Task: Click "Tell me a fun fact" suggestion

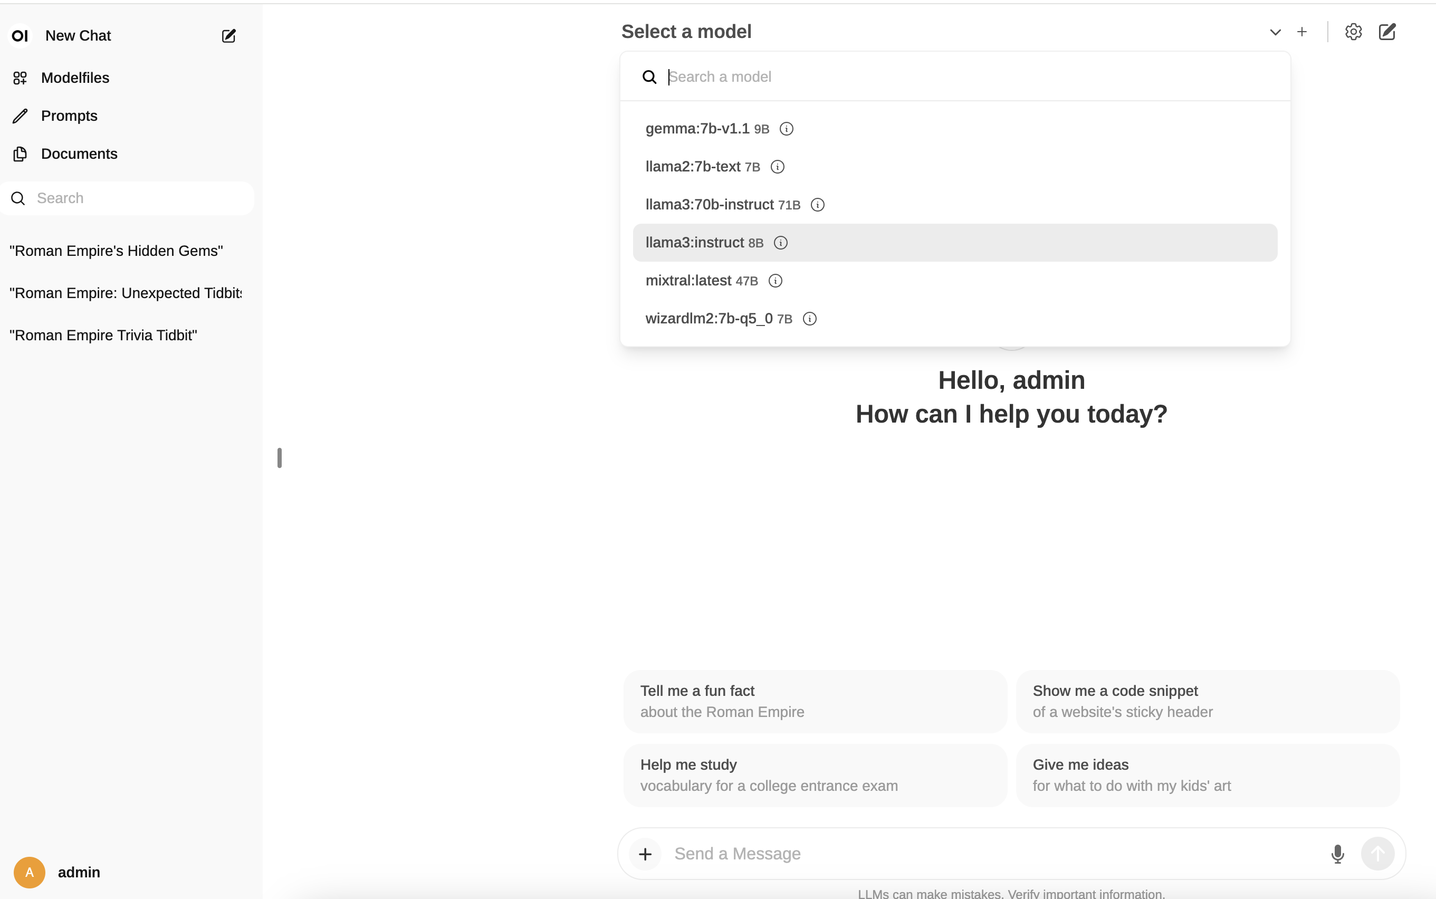Action: 815,701
